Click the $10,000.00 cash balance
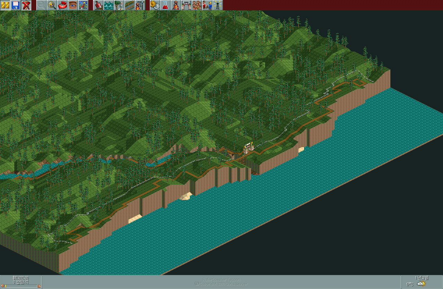The image size is (443, 289). coord(21,278)
